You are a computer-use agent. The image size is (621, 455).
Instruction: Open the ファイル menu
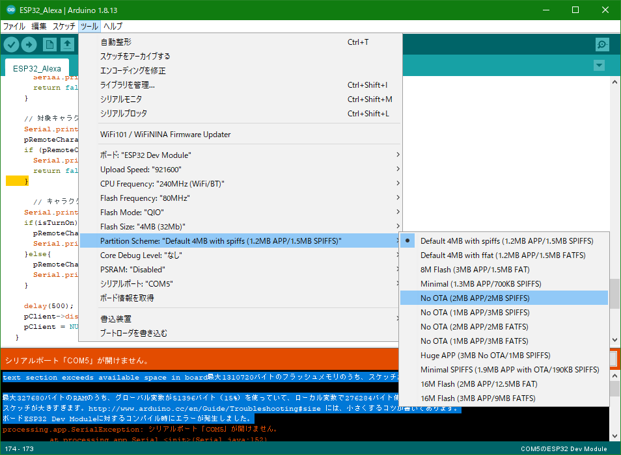(x=14, y=27)
